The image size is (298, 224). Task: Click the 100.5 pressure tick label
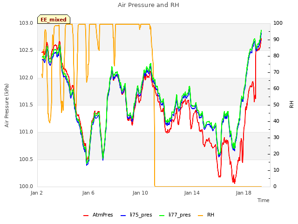tap(26, 159)
